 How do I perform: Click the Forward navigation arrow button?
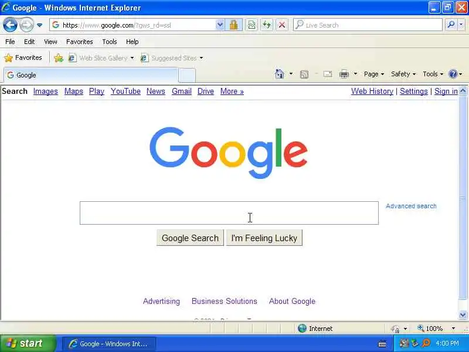[26, 25]
